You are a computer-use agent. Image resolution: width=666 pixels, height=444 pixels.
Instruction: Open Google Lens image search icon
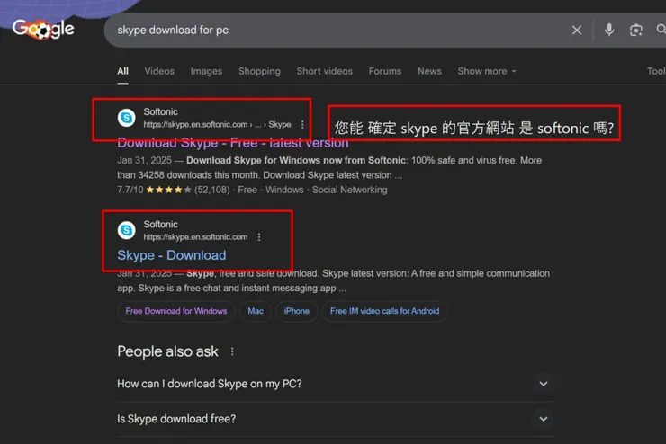coord(635,30)
